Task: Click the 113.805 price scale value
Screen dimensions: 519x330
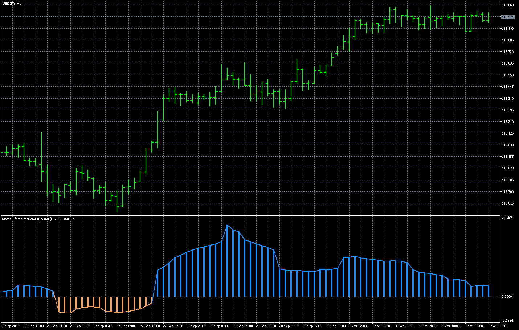Action: pos(508,40)
